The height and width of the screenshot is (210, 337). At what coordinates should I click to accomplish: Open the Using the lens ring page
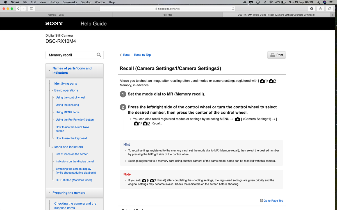(x=67, y=105)
